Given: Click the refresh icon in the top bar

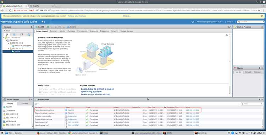Looking at the screenshot, I should 192,22.
